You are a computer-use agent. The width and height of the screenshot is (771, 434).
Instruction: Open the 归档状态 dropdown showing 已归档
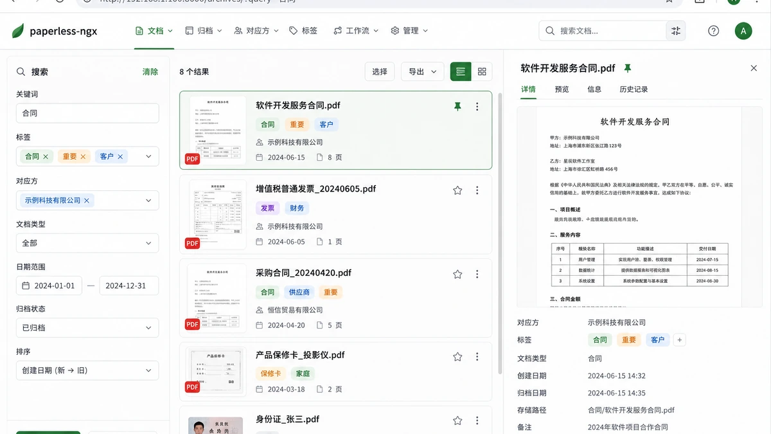(87, 327)
